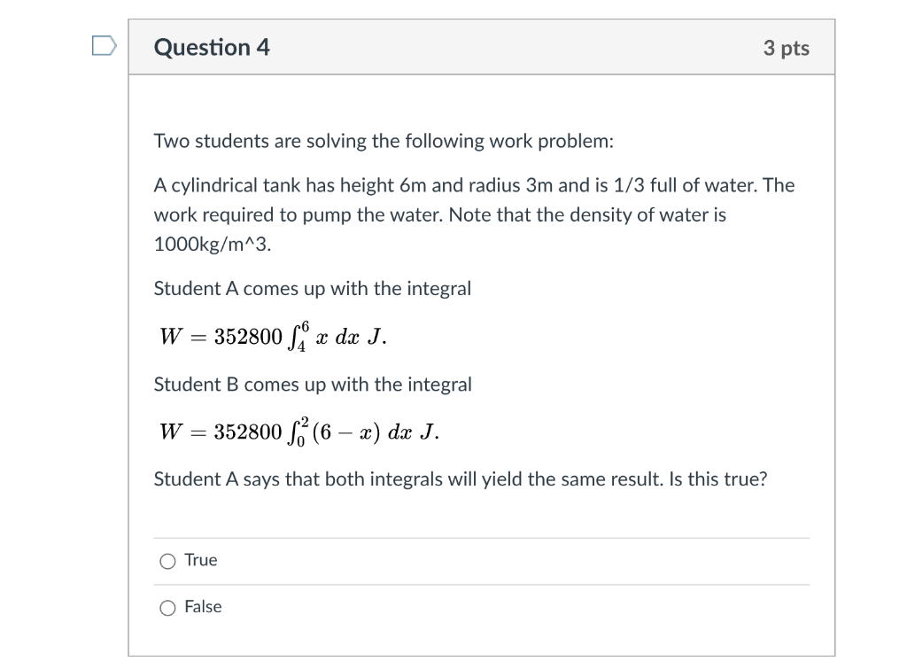
Task: Flag Question 4 with the bookmark icon
Action: coord(105,46)
